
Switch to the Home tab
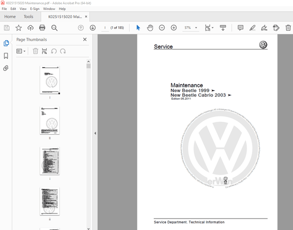coord(10,17)
